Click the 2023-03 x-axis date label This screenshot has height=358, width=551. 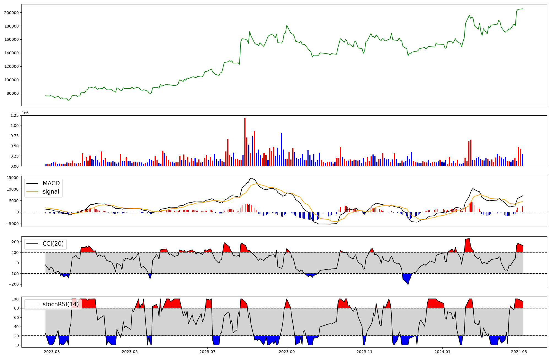(52, 352)
